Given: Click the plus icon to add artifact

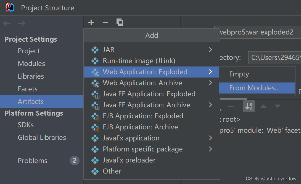Looking at the screenshot, I should 91,22.
